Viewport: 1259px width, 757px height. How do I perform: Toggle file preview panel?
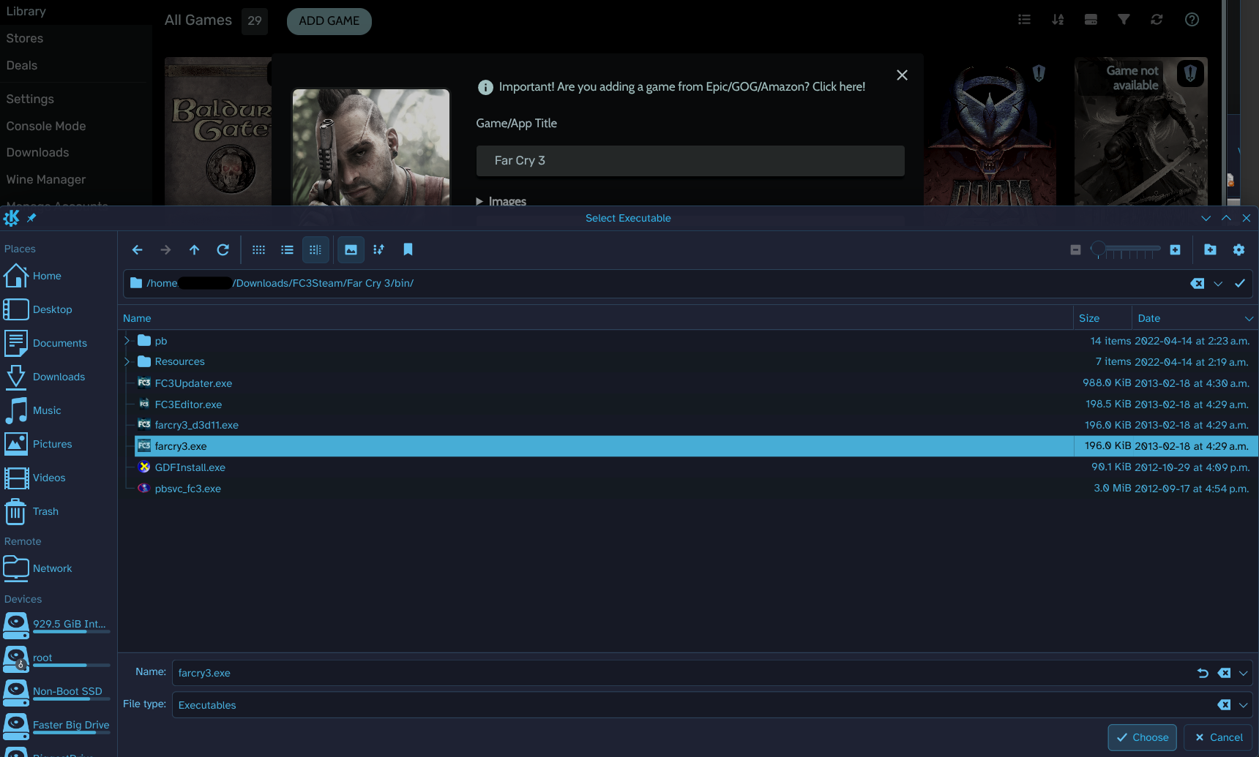coord(351,250)
